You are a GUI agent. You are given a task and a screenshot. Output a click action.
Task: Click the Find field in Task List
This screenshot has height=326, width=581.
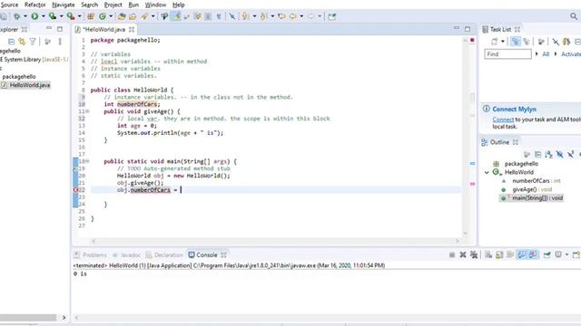pos(507,54)
